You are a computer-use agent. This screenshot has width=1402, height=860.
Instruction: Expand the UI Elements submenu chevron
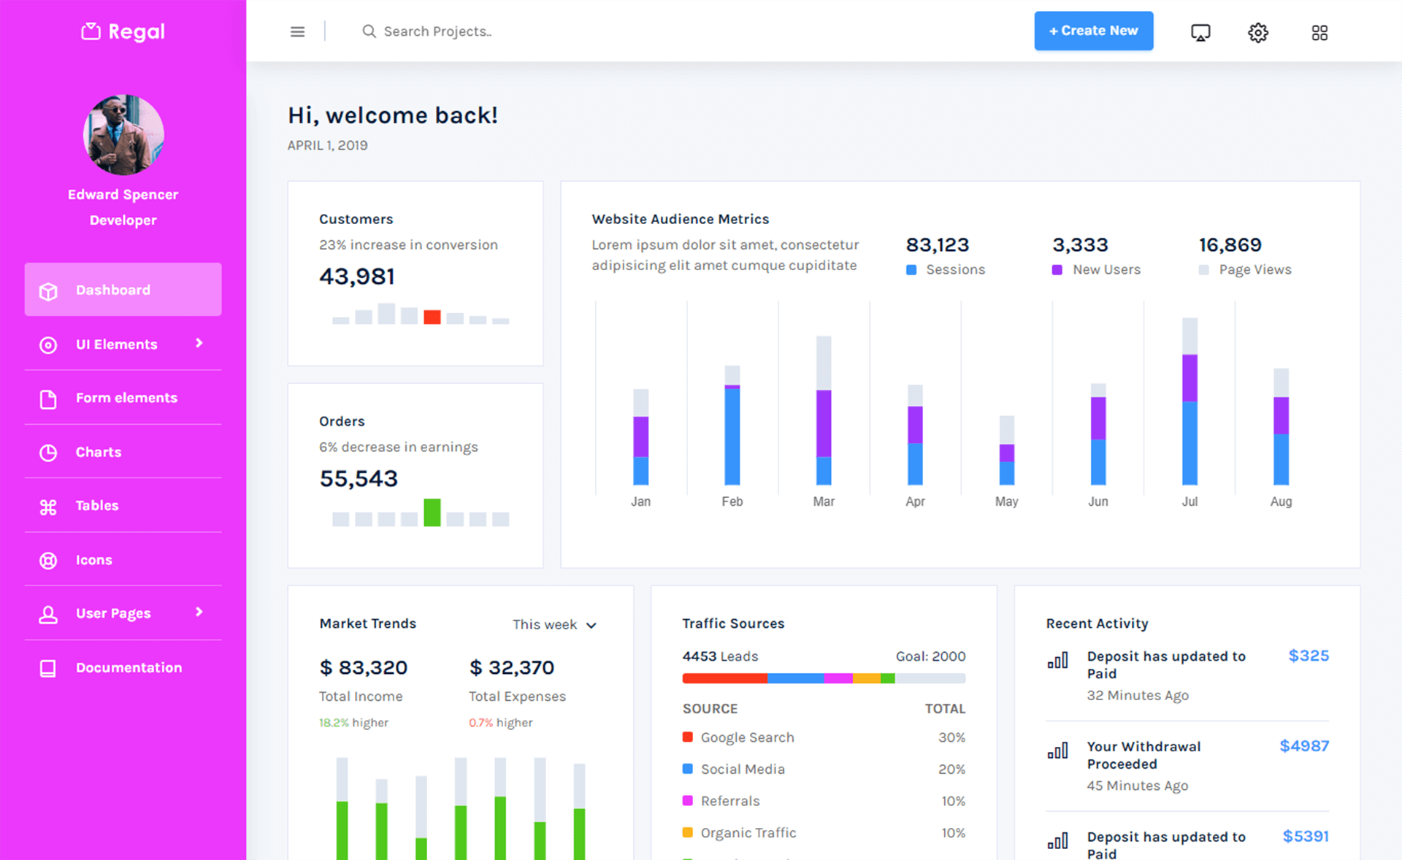point(199,343)
